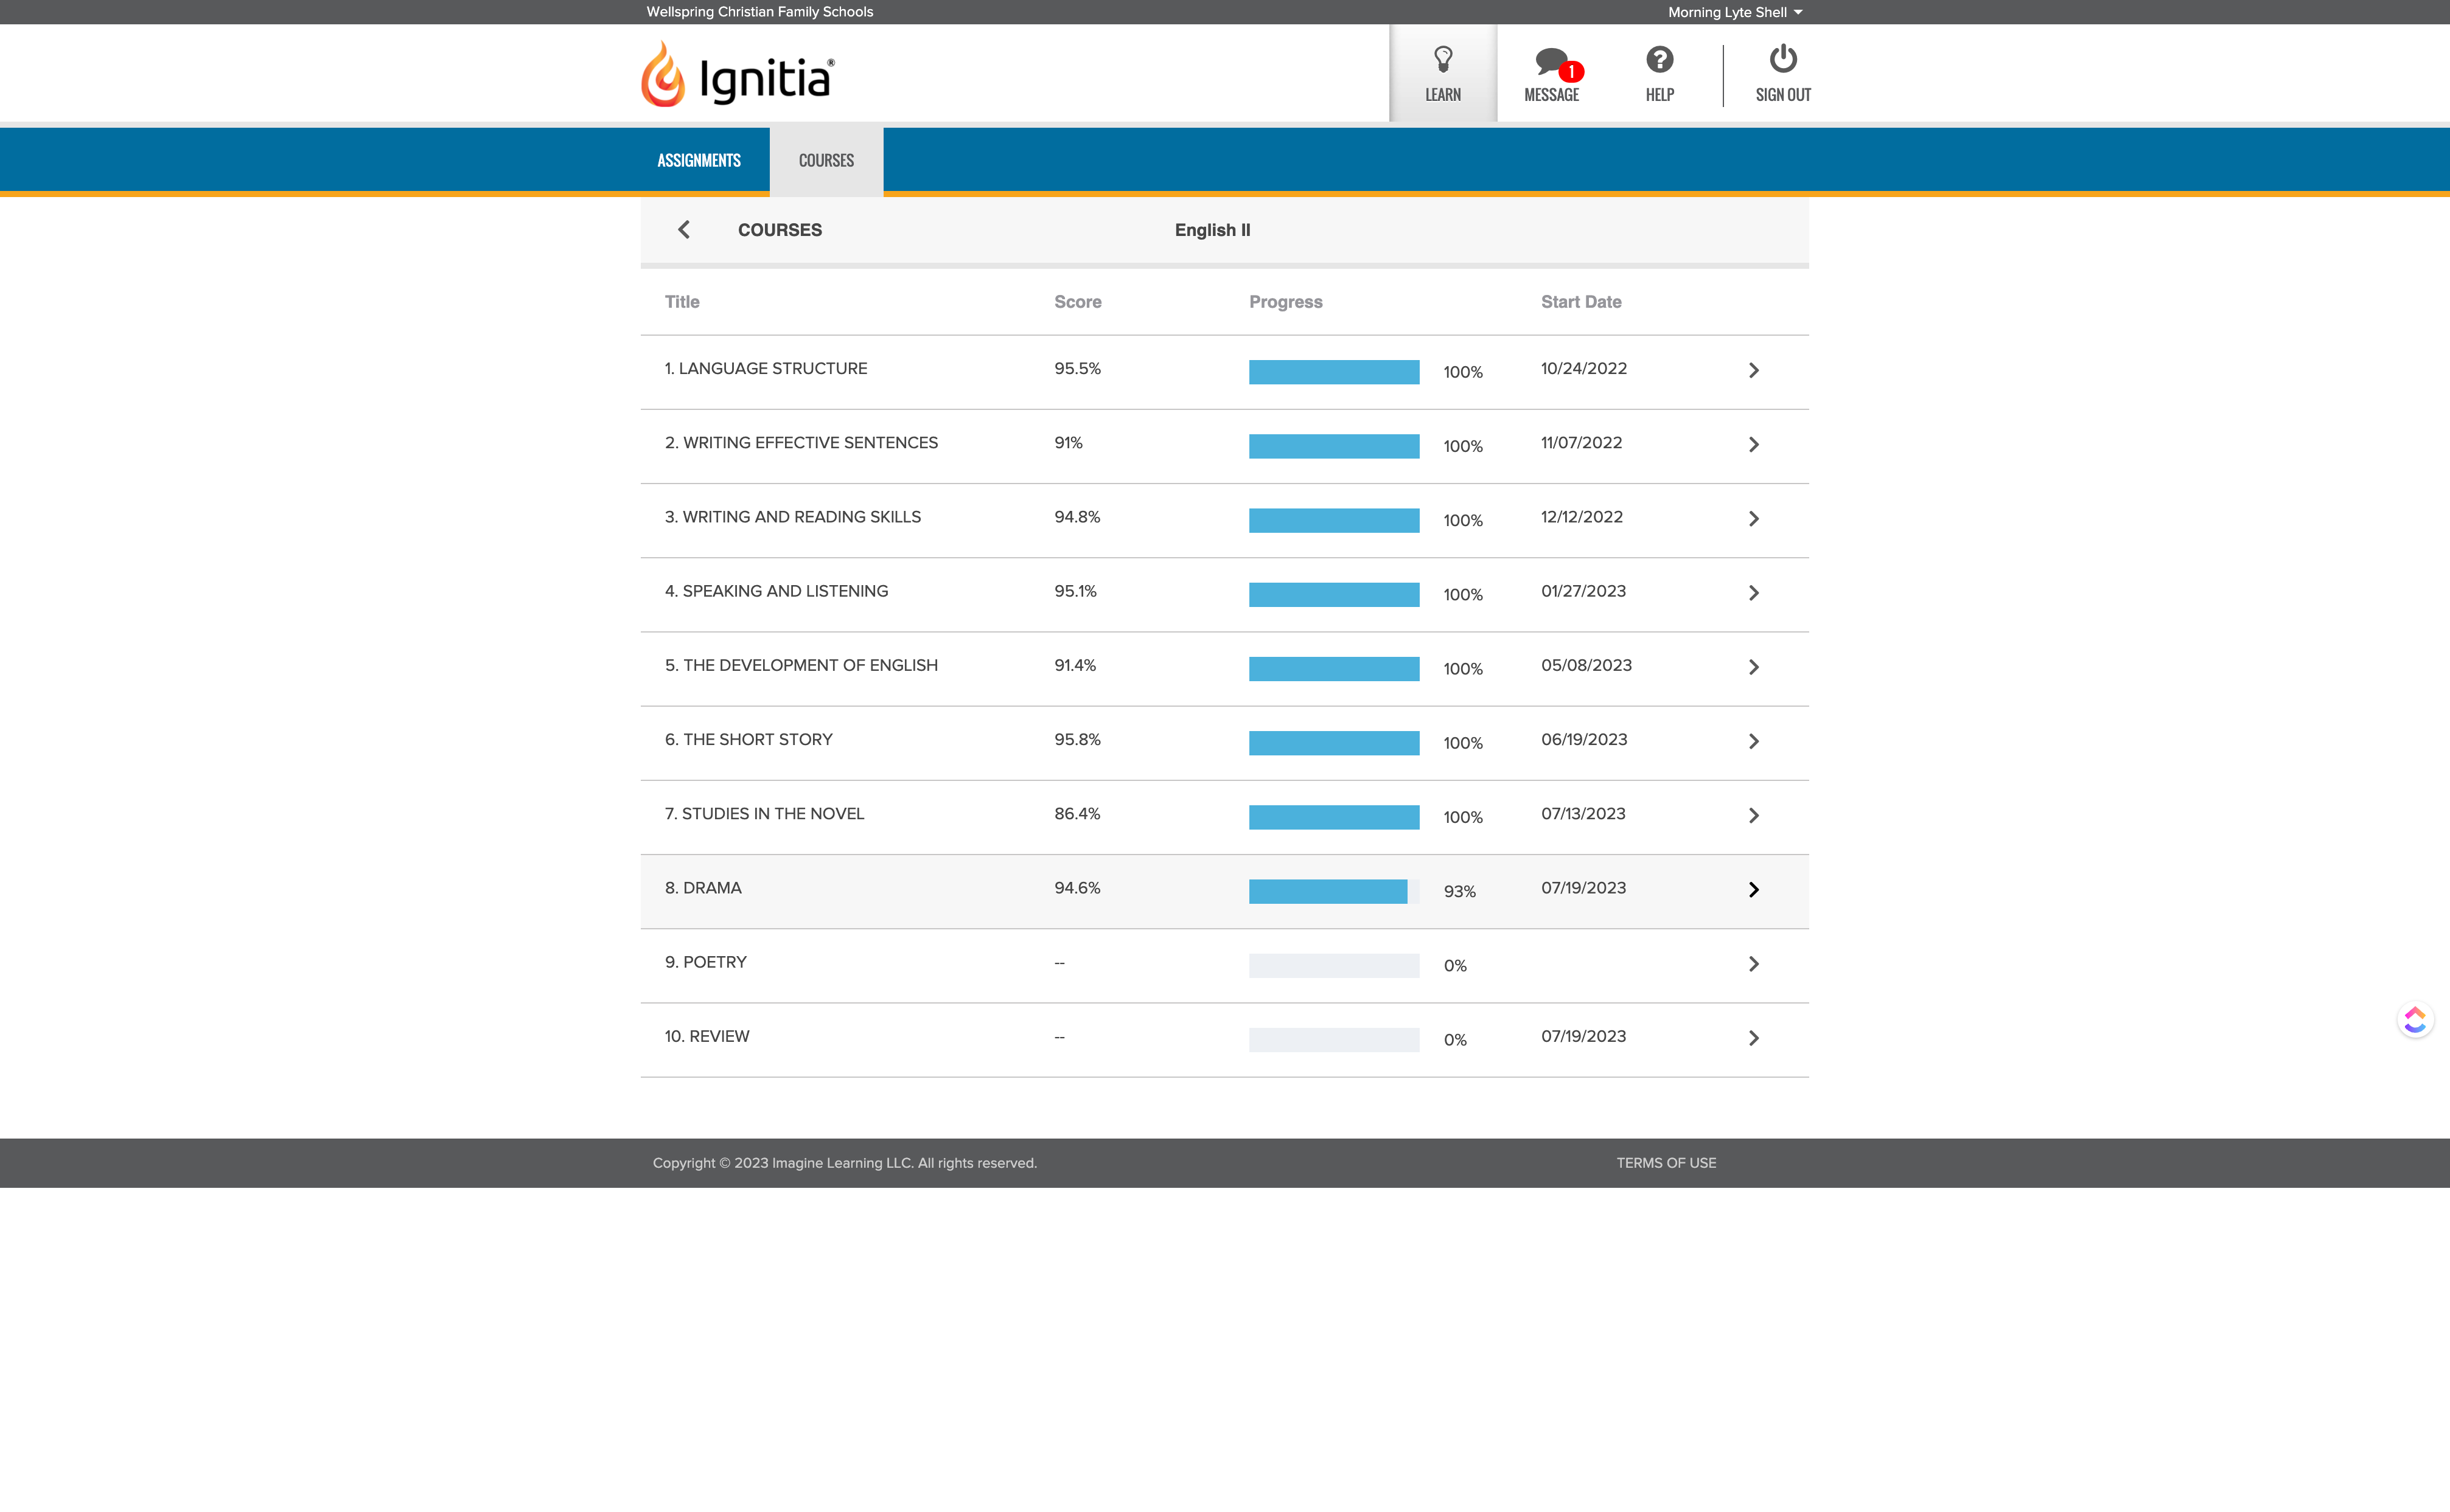The height and width of the screenshot is (1512, 2450).
Task: Click the 86.4% score value
Action: coord(1077,814)
